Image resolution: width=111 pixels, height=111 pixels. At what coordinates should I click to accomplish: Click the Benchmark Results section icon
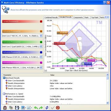(x=4, y=78)
